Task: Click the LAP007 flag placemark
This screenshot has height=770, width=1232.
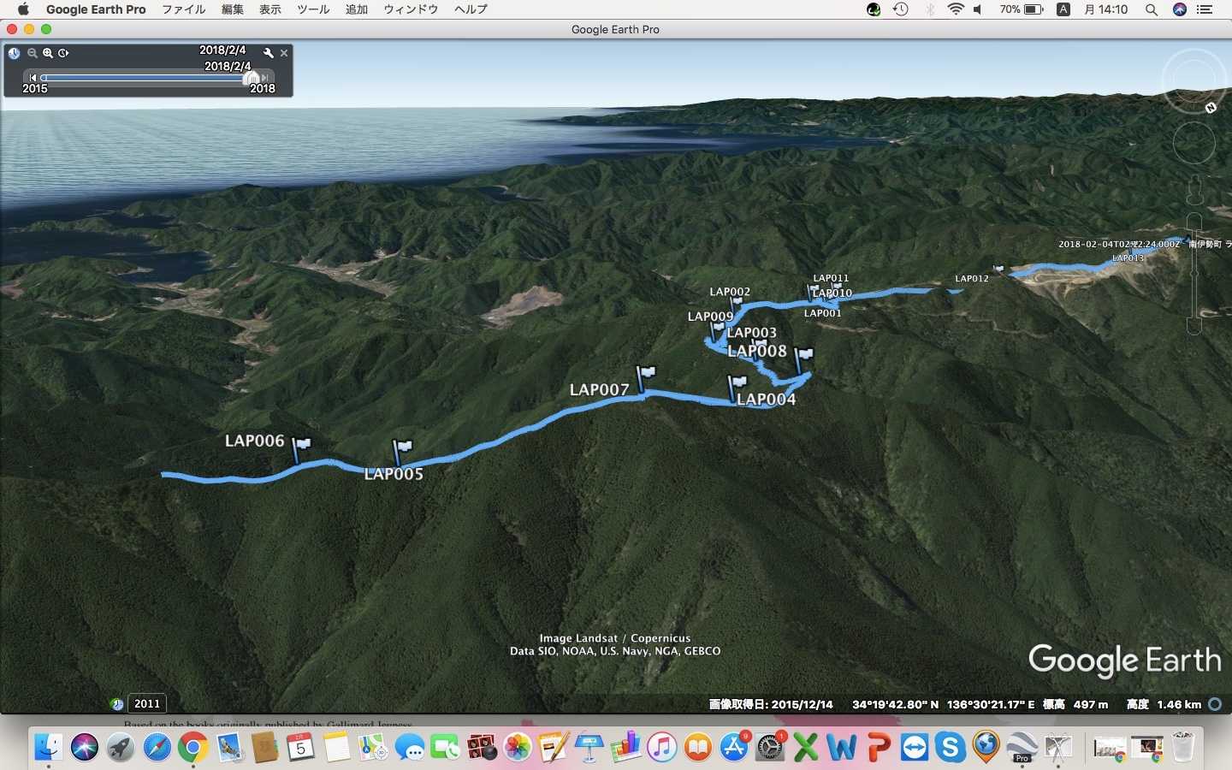Action: (646, 374)
